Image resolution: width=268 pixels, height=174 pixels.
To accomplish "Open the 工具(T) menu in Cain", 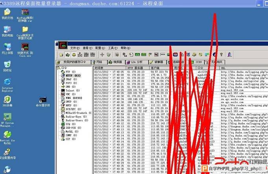I will click(x=113, y=48).
